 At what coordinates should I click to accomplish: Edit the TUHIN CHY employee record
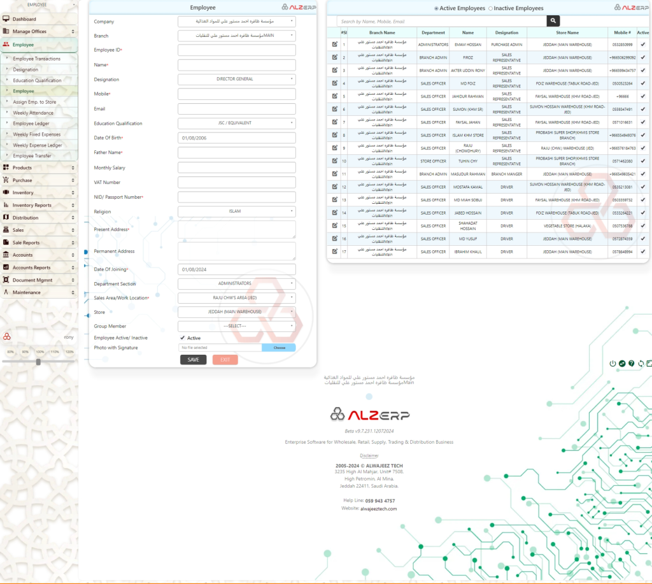pos(334,160)
